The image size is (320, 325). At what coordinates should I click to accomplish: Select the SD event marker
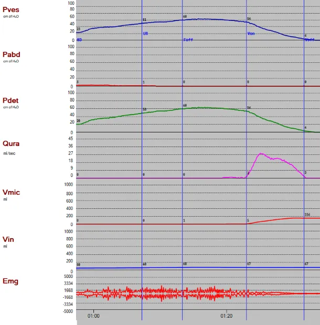pos(79,40)
